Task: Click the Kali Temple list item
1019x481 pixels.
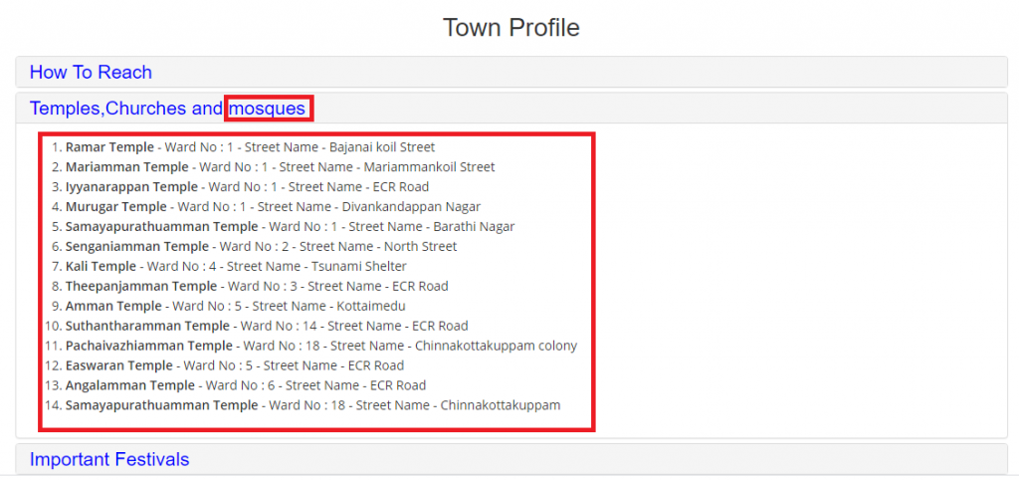Action: (x=236, y=267)
